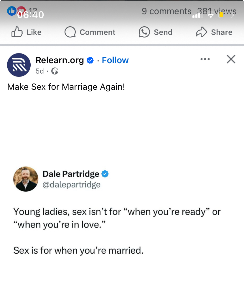Tap the Like thumbs-up icon
This screenshot has height=285, width=244.
coord(17,32)
